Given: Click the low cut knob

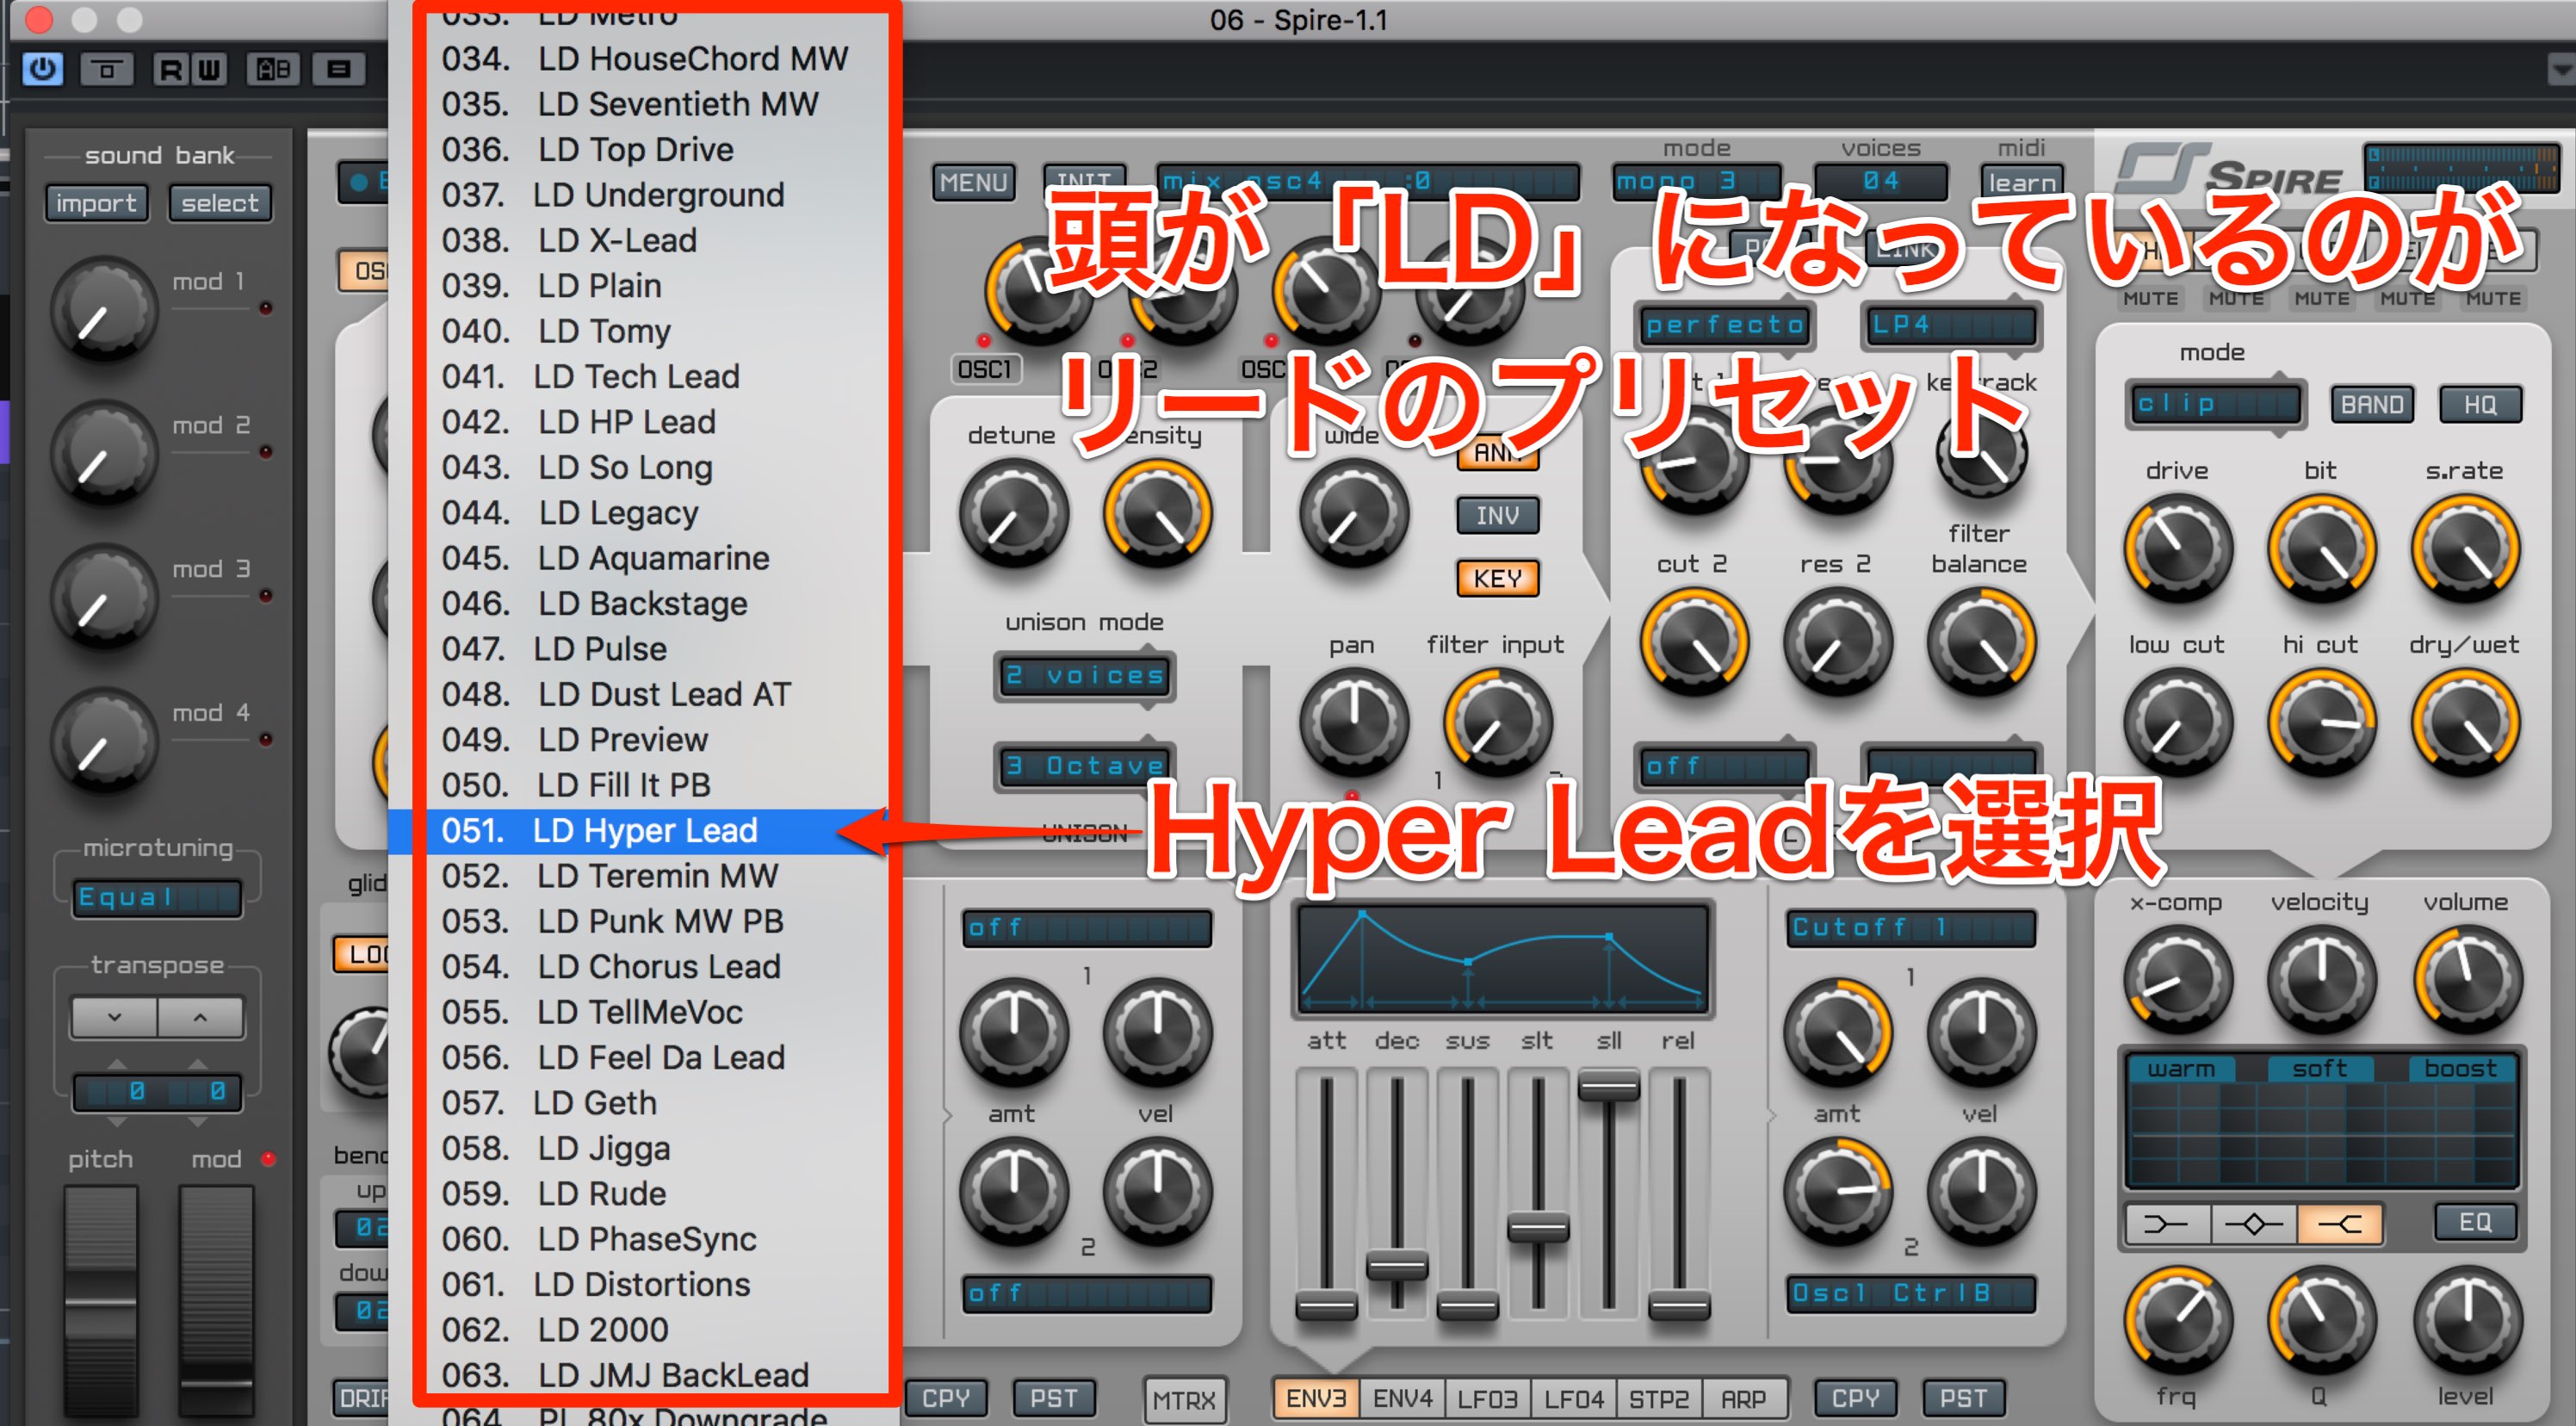Looking at the screenshot, I should [2178, 722].
